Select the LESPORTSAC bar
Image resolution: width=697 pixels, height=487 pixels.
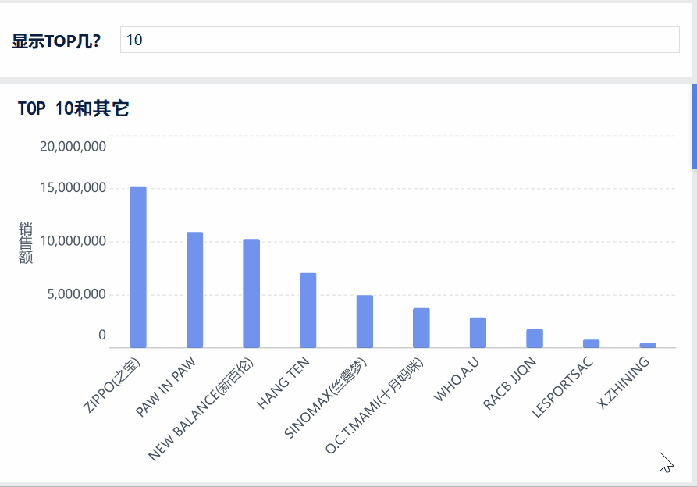tap(591, 343)
